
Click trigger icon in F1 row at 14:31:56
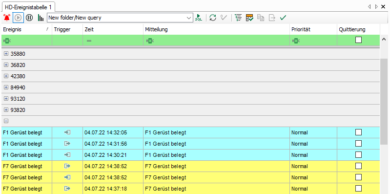coord(67,144)
